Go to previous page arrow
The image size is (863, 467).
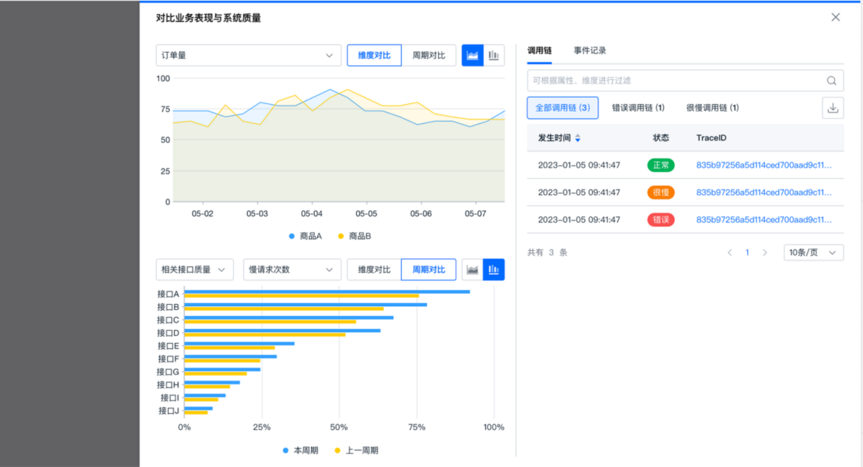pyautogui.click(x=730, y=253)
